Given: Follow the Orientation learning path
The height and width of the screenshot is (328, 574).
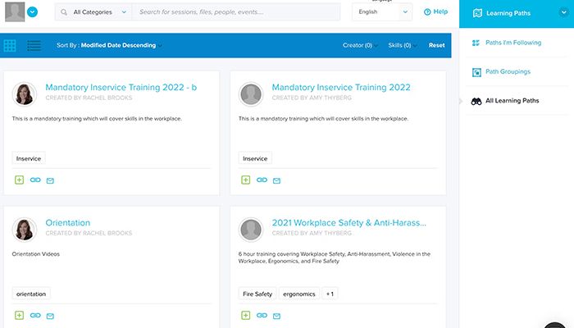Looking at the screenshot, I should pyautogui.click(x=19, y=315).
